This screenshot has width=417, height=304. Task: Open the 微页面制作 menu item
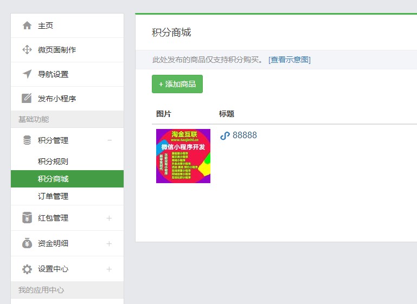click(67, 50)
